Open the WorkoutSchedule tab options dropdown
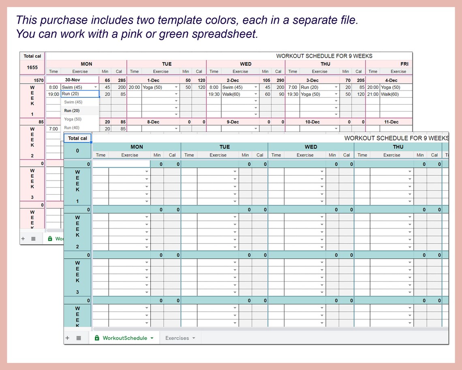 pyautogui.click(x=152, y=338)
